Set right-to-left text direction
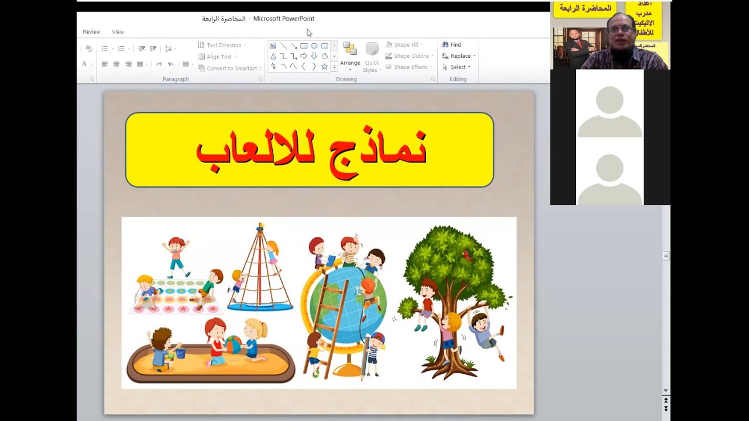 pos(170,64)
